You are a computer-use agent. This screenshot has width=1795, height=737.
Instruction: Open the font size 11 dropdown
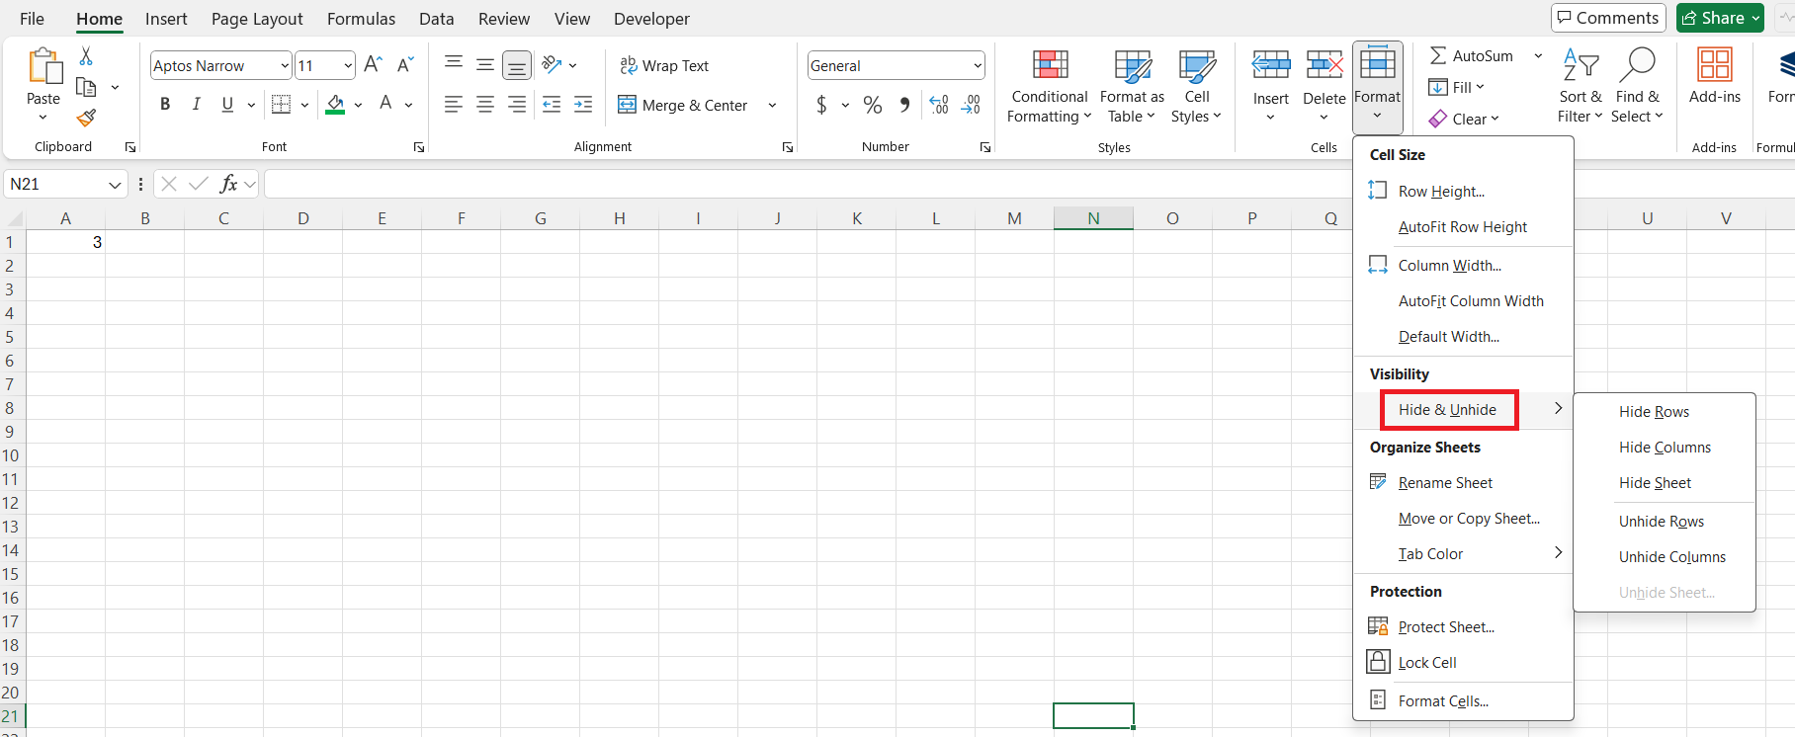point(348,65)
